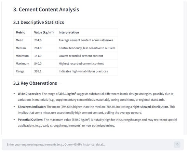Click the bold Potential Outliers label
Image resolution: width=188 pixels, height=152 pixels.
[30, 120]
